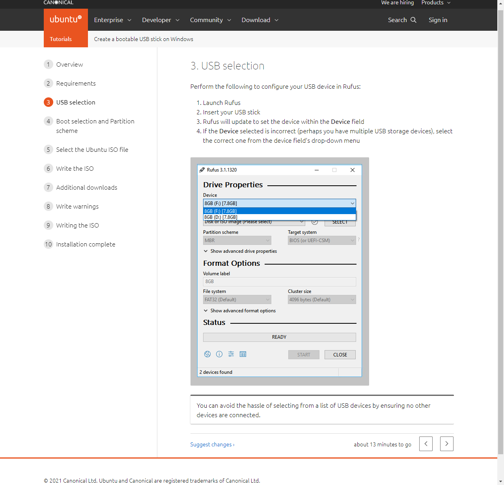
Task: Click the settings sliders icon in Rufus screenshot
Action: (x=231, y=354)
